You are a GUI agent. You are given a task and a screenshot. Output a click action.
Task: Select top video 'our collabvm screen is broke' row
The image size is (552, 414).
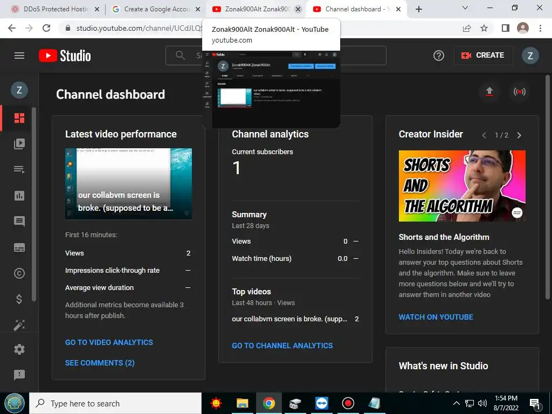coord(295,319)
